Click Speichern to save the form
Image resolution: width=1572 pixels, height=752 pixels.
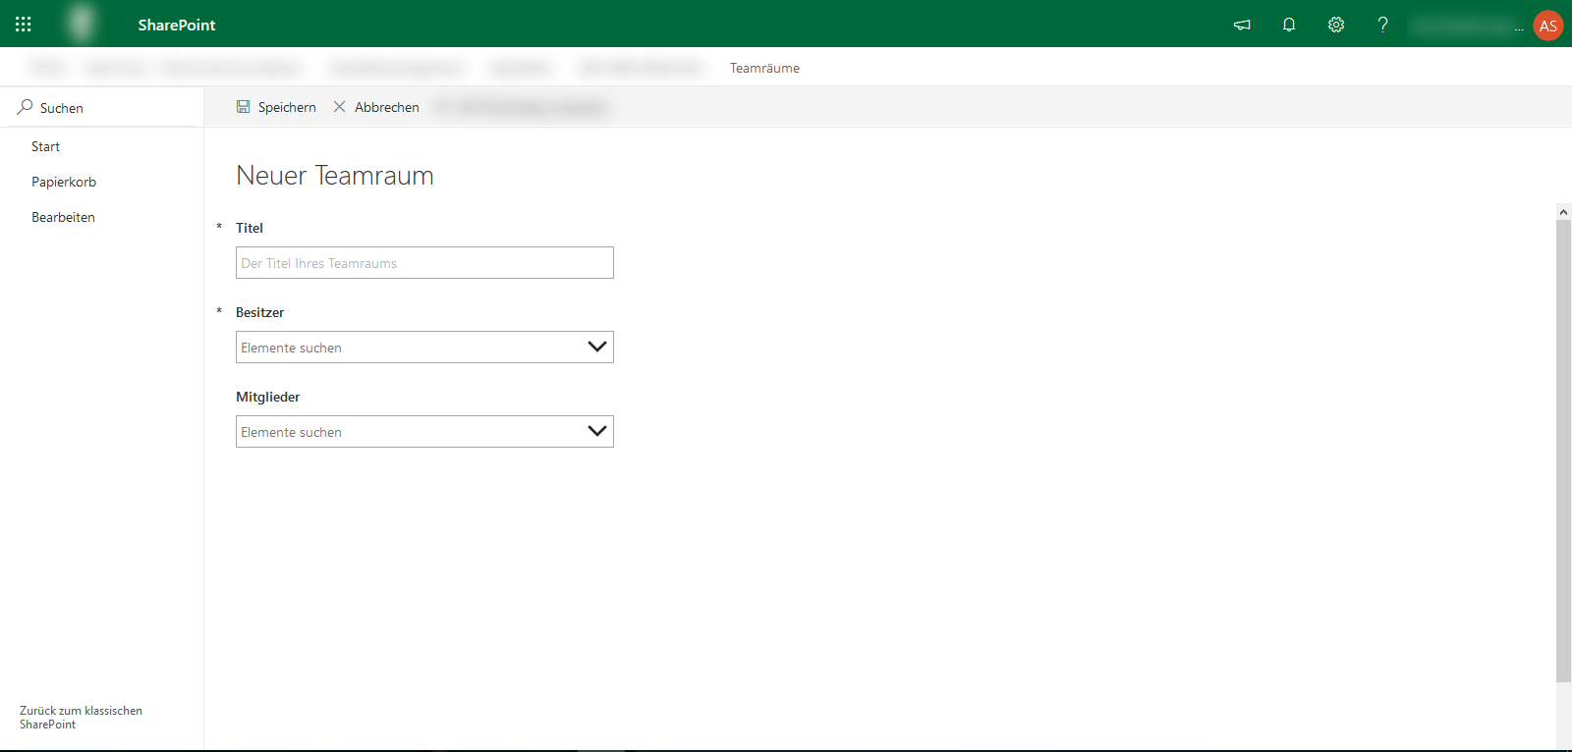point(276,107)
